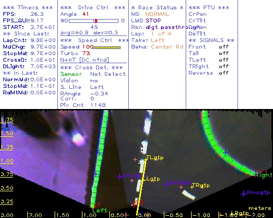This screenshot has width=273, height=218.
Task: Click the 1.00 vertical axis label
Action: point(7,161)
